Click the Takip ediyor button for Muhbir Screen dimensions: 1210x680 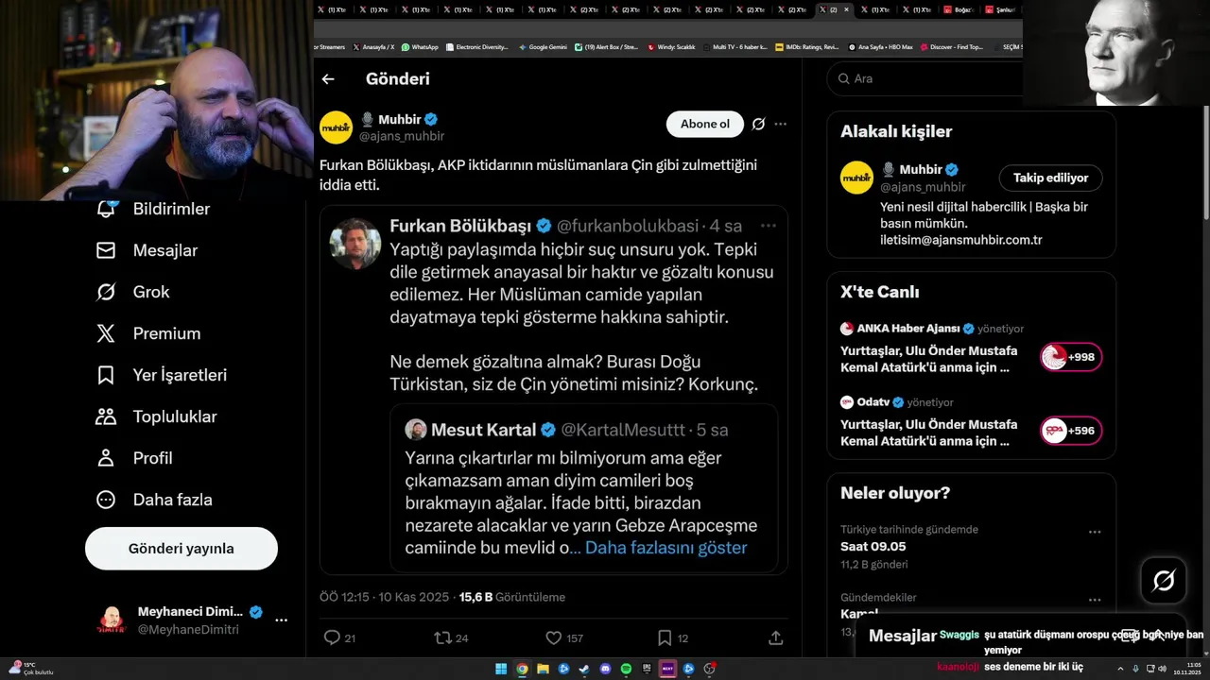[1050, 178]
